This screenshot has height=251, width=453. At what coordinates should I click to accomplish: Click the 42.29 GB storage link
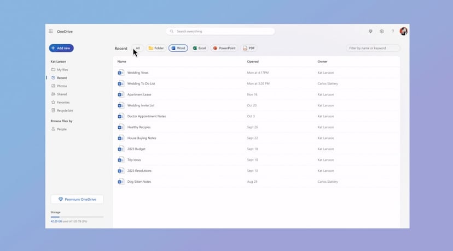point(56,222)
